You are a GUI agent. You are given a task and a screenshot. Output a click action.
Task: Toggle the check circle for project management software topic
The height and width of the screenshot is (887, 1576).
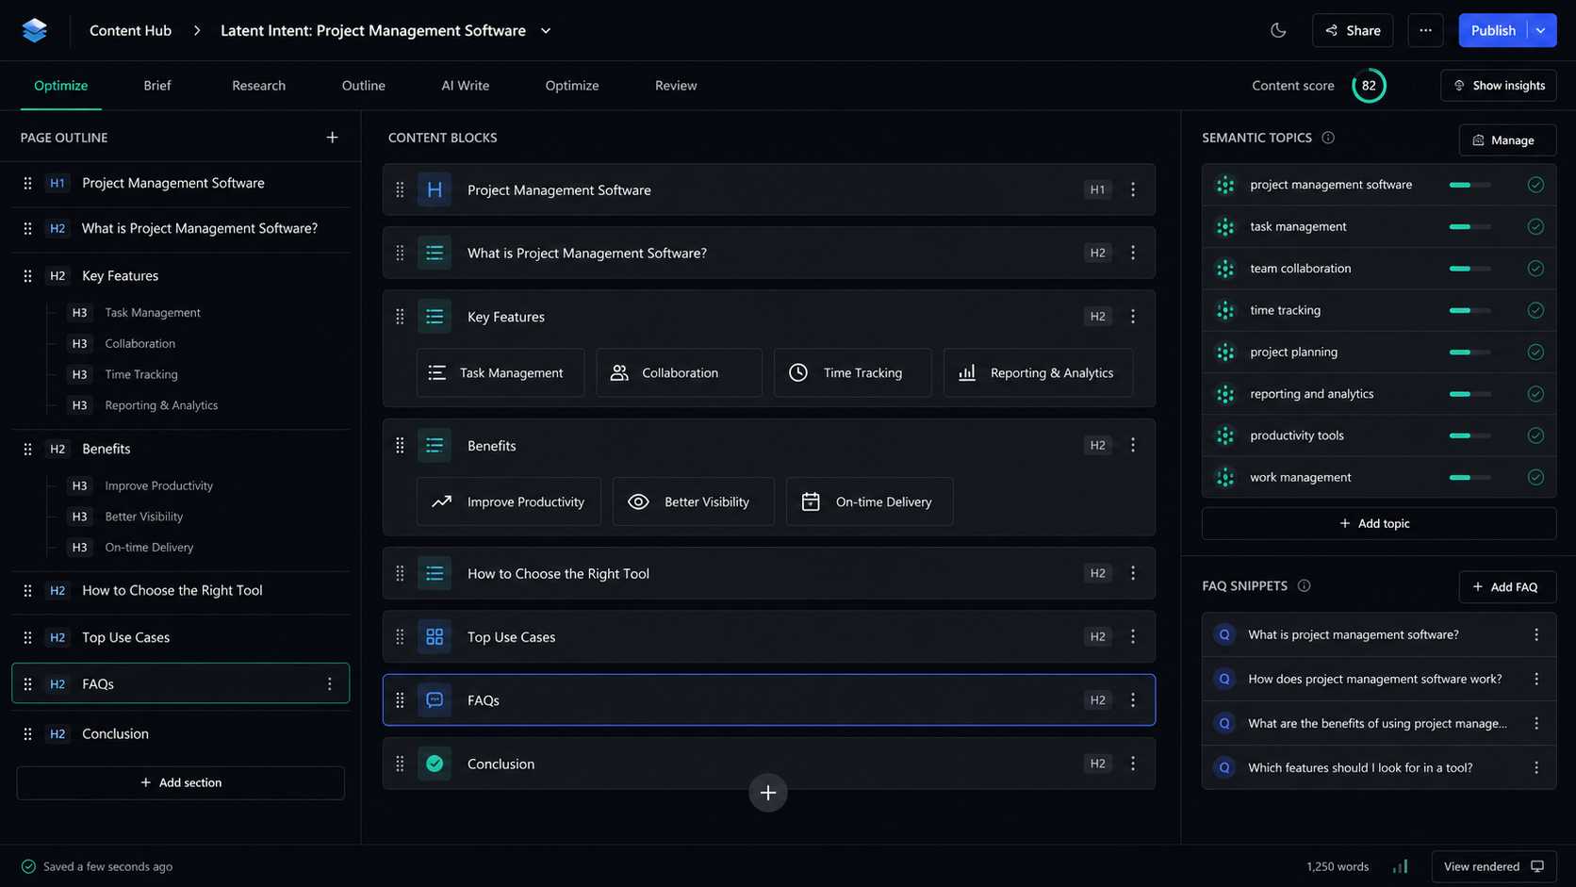[x=1535, y=185]
